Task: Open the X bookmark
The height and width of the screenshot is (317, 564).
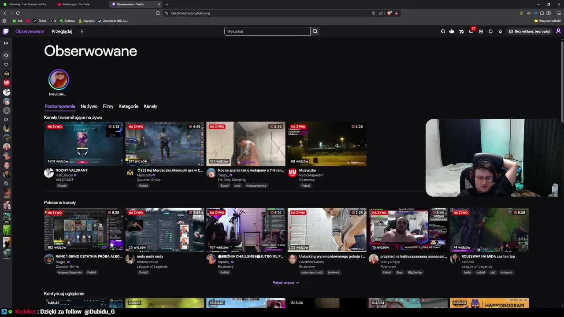Action: [x=53, y=21]
